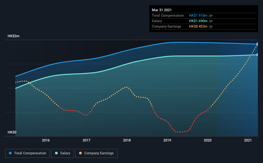Toggle the Salary legend button
The image size is (263, 163).
(x=62, y=153)
